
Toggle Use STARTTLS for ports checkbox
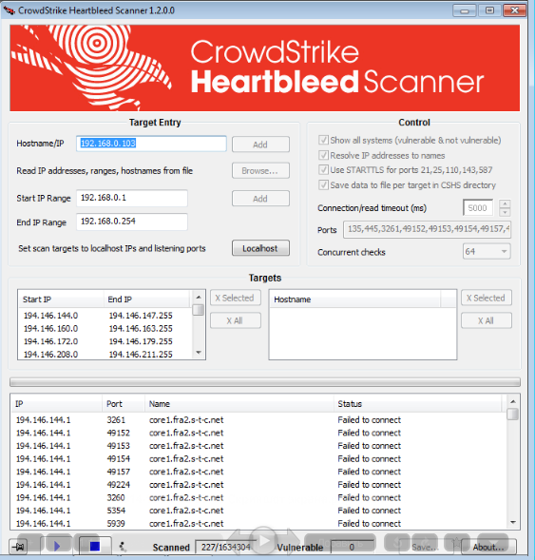(323, 169)
